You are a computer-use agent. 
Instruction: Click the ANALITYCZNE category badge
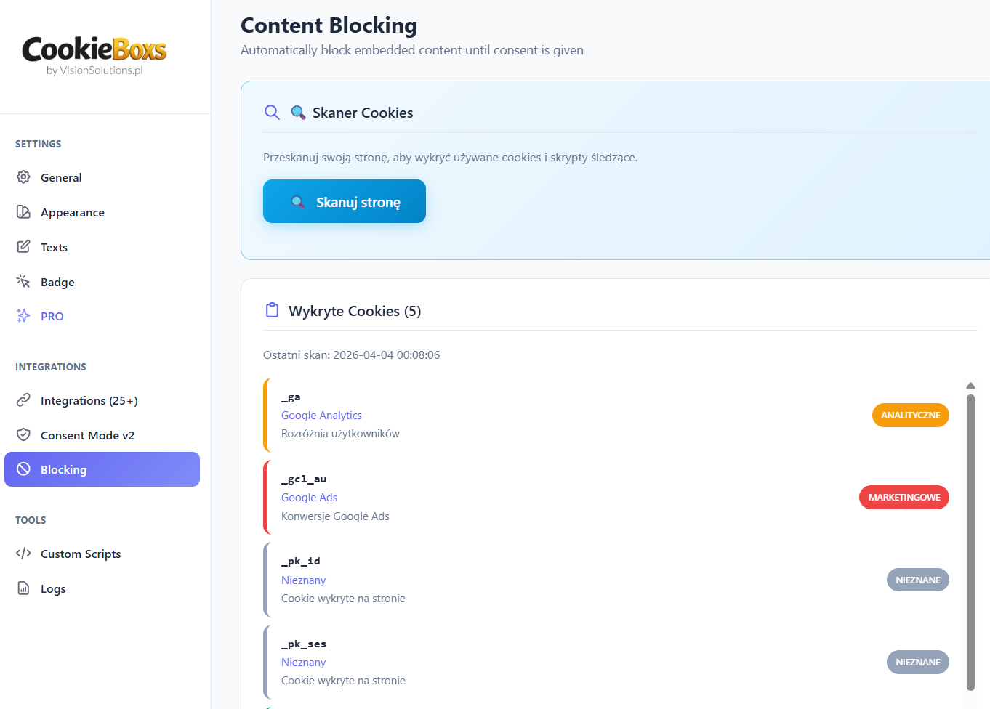(910, 416)
